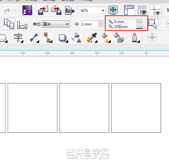Image resolution: width=169 pixels, height=160 pixels.
Task: Toggle guidelines visibility eye icon
Action: click(x=156, y=10)
